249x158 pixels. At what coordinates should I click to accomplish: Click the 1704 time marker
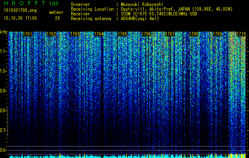99,34
